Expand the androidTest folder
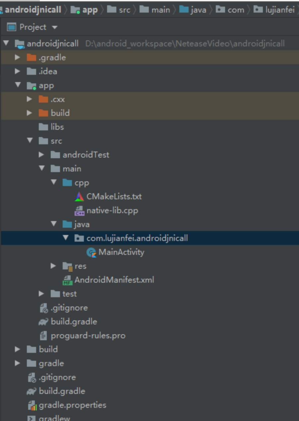299x421 pixels. tap(41, 155)
